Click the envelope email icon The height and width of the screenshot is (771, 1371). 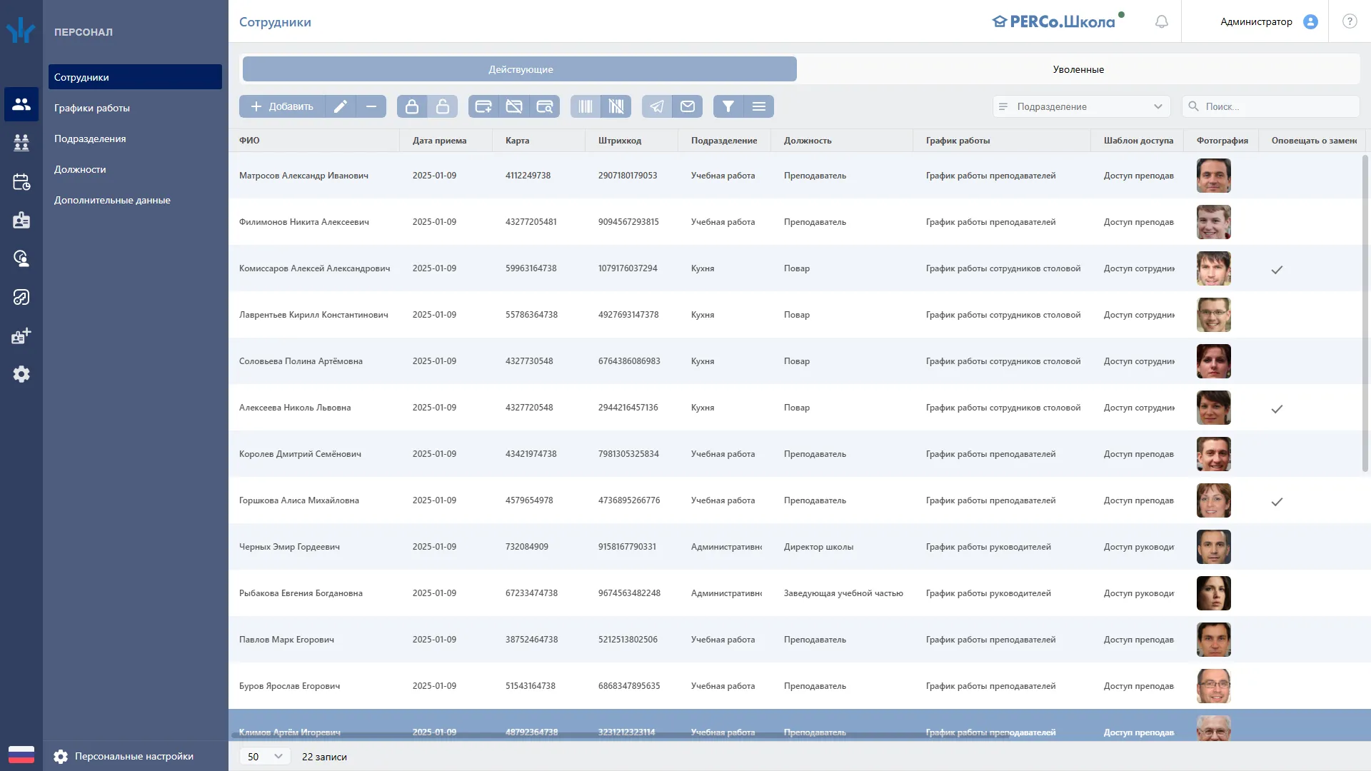688,106
